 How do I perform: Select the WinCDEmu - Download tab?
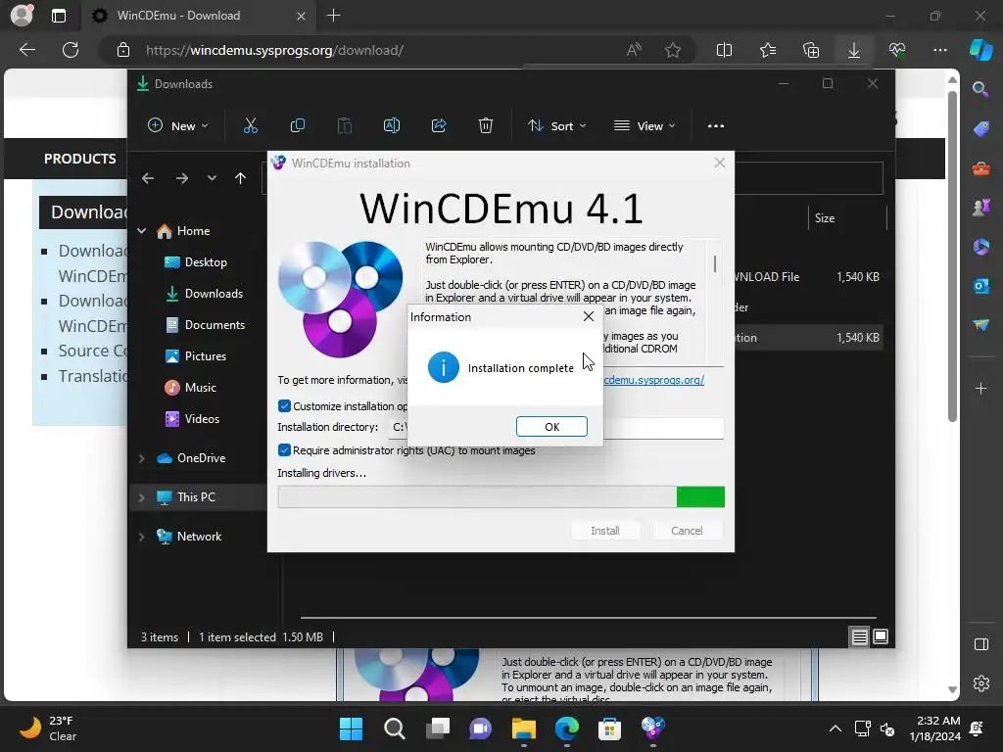point(198,16)
